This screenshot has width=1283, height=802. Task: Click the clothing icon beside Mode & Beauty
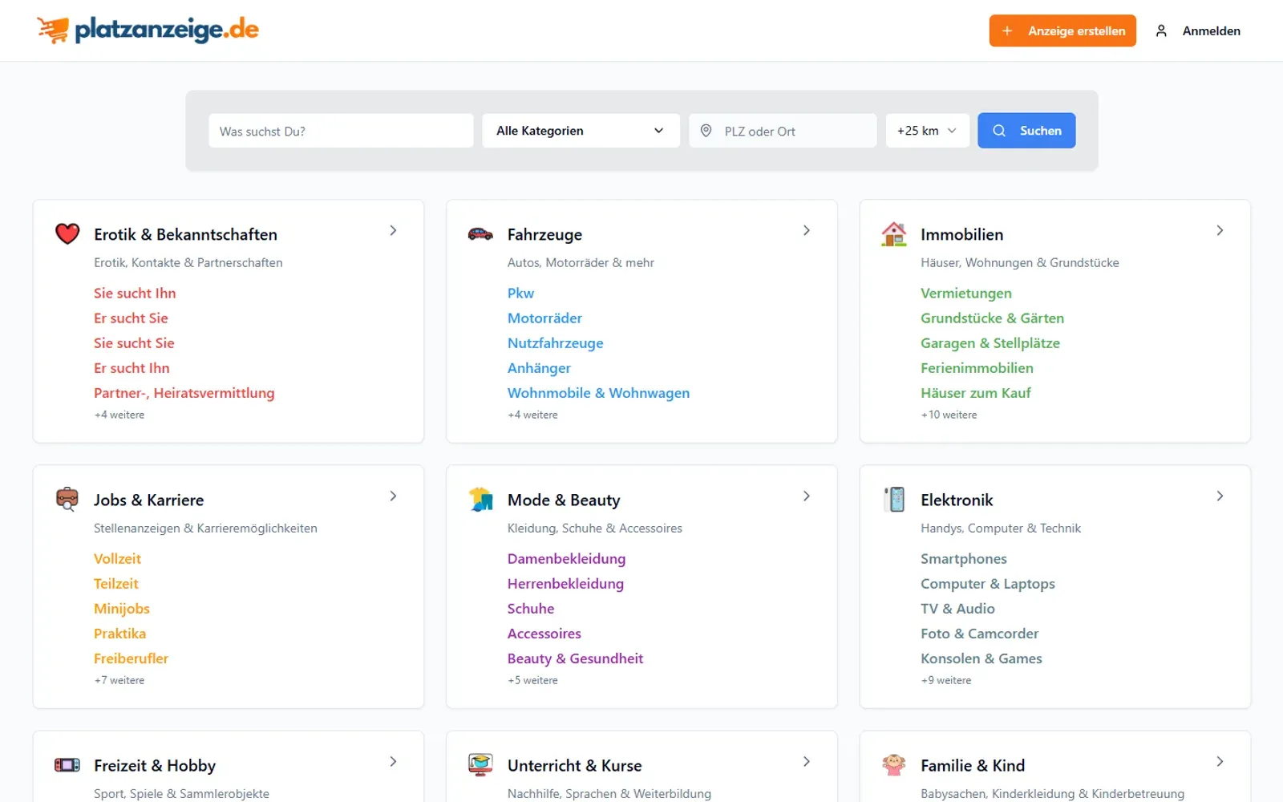(x=480, y=500)
